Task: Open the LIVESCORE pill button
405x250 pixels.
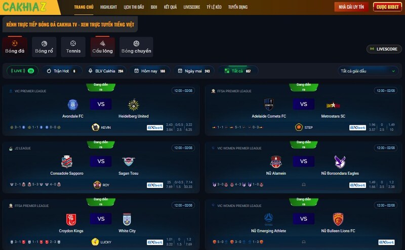Action: tap(384, 49)
